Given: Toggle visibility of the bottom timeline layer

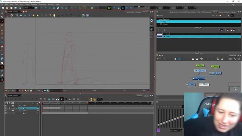Looking at the screenshot, I should point(6,113).
